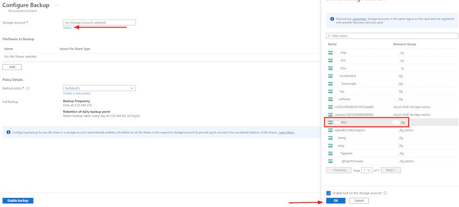
Task: Click Azure File Share Type column header
Action: [x=75, y=49]
